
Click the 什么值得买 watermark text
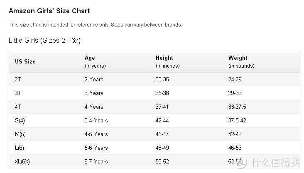(x=276, y=162)
